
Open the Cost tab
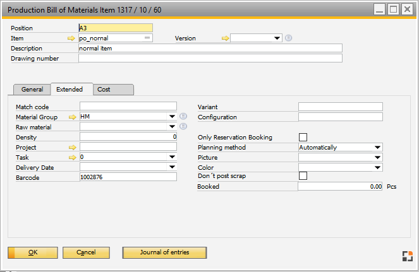point(104,90)
